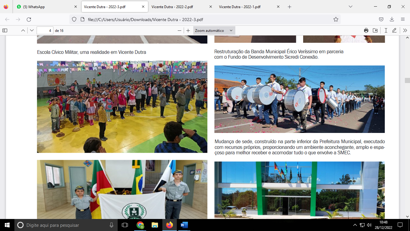Click the vertical scrollbar thumb
This screenshot has height=231, width=410.
tap(407, 80)
